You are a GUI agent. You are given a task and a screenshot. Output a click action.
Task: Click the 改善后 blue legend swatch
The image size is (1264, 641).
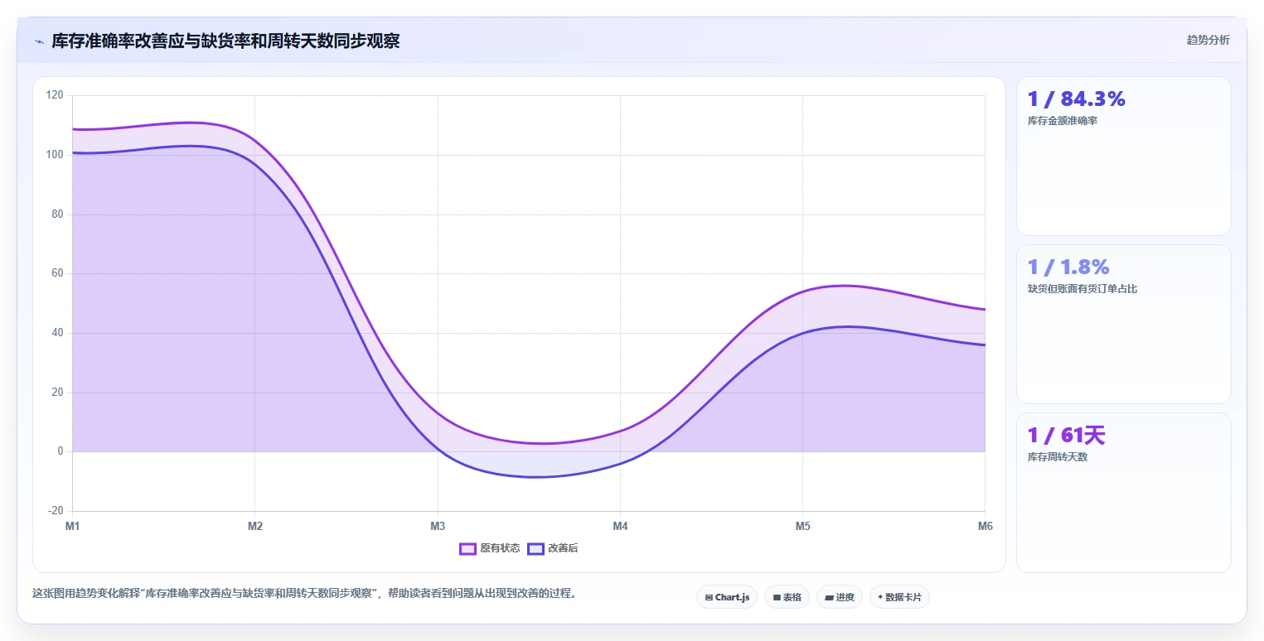(535, 548)
